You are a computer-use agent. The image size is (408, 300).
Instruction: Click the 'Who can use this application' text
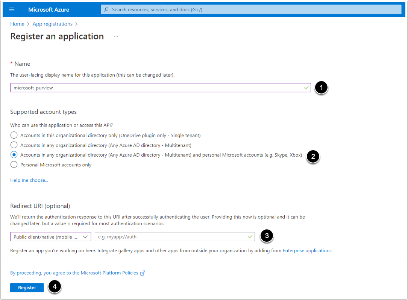pyautogui.click(x=61, y=125)
